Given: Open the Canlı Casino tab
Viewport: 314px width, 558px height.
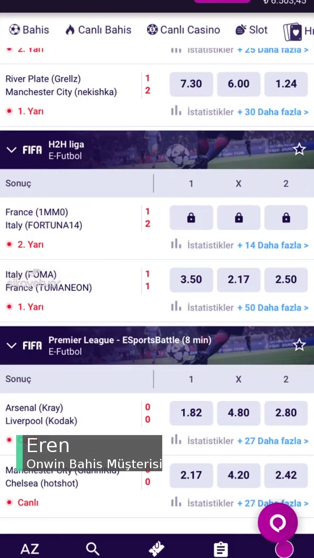Looking at the screenshot, I should pyautogui.click(x=184, y=30).
